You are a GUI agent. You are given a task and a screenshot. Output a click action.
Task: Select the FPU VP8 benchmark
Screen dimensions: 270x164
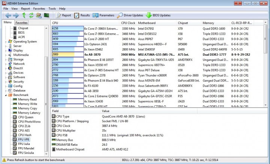[23, 139]
